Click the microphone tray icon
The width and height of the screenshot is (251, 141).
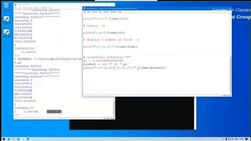[226, 139]
